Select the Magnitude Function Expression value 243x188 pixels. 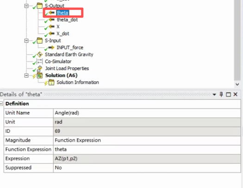click(147, 140)
